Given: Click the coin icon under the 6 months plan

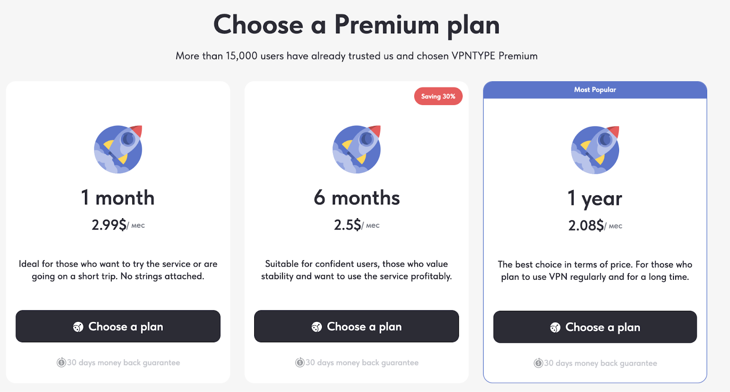Looking at the screenshot, I should (x=300, y=363).
